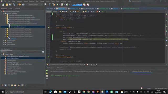Image resolution: width=168 pixels, height=94 pixels.
Task: Open File Explorer from the taskbar
Action: coord(60,92)
